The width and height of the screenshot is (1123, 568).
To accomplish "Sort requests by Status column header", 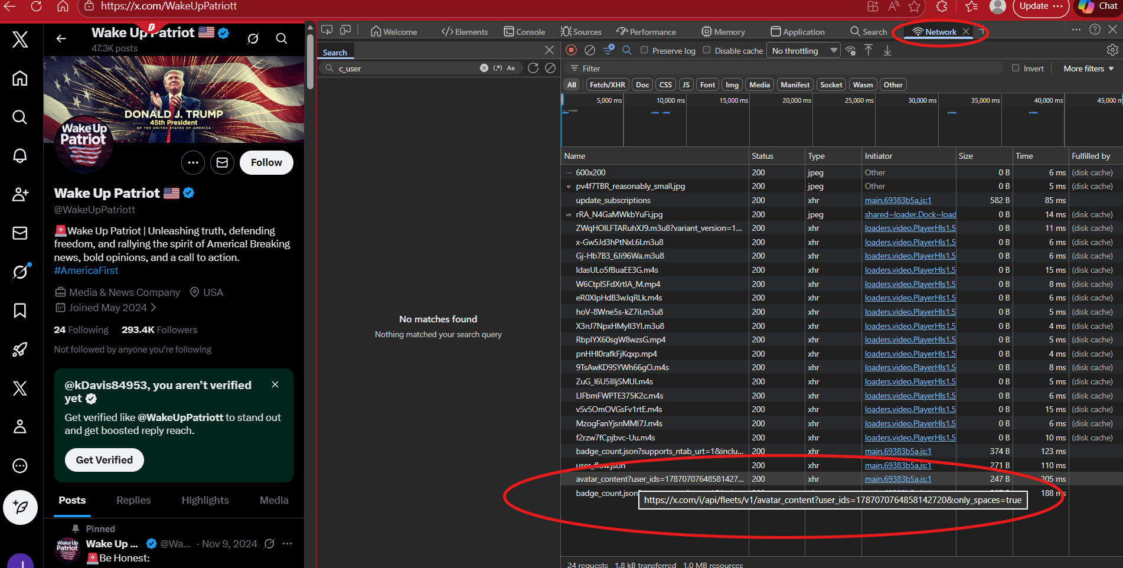I will pos(776,156).
